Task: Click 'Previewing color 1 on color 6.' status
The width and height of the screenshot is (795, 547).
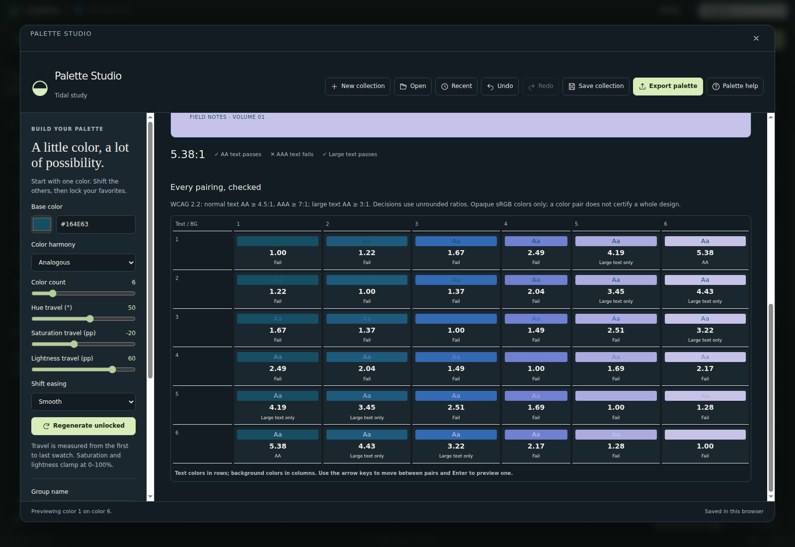Action: (72, 512)
